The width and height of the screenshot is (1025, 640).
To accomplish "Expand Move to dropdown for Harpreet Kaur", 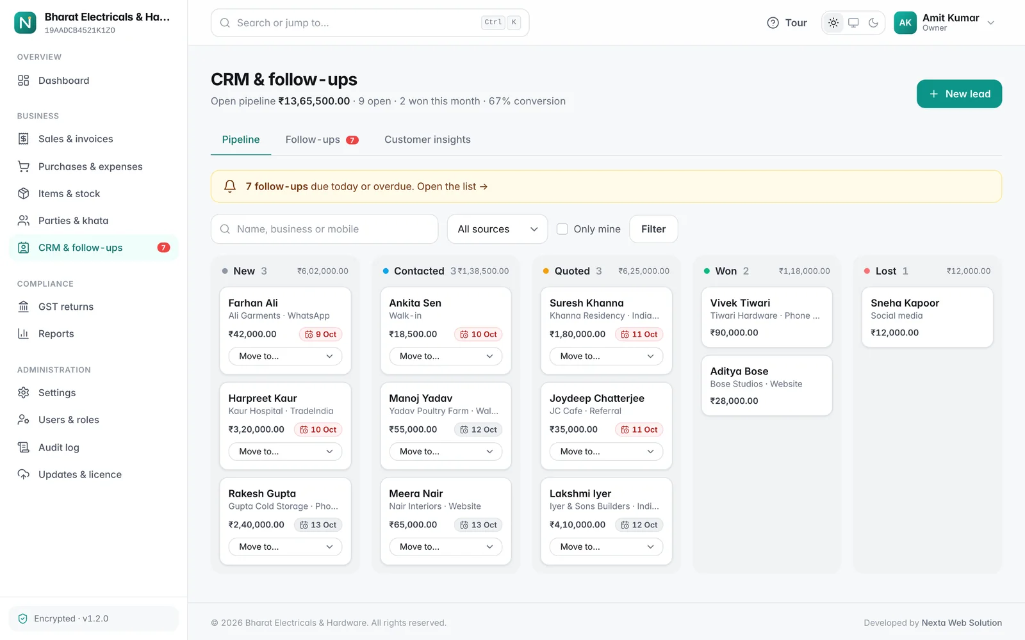I will pos(285,452).
